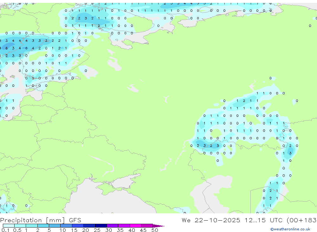Click the '40' legend label
This screenshot has height=232, width=317.
(132, 230)
